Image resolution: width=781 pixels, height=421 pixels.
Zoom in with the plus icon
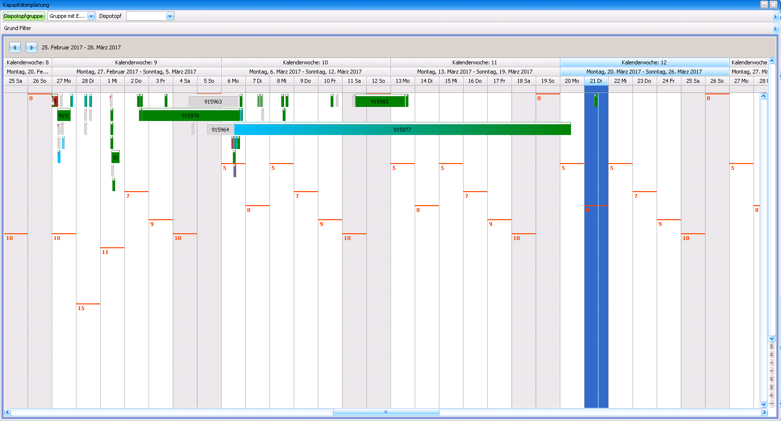click(x=771, y=395)
